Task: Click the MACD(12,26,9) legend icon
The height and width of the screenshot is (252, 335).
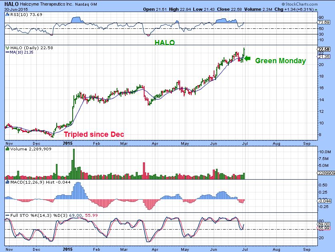Action: (7, 182)
